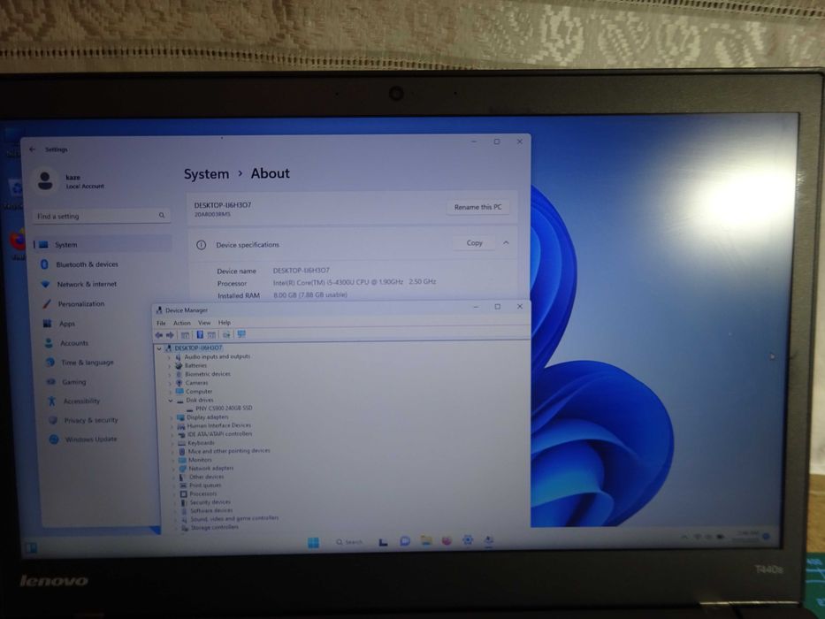
Task: Select Sound, video and game controllers
Action: coord(234,518)
